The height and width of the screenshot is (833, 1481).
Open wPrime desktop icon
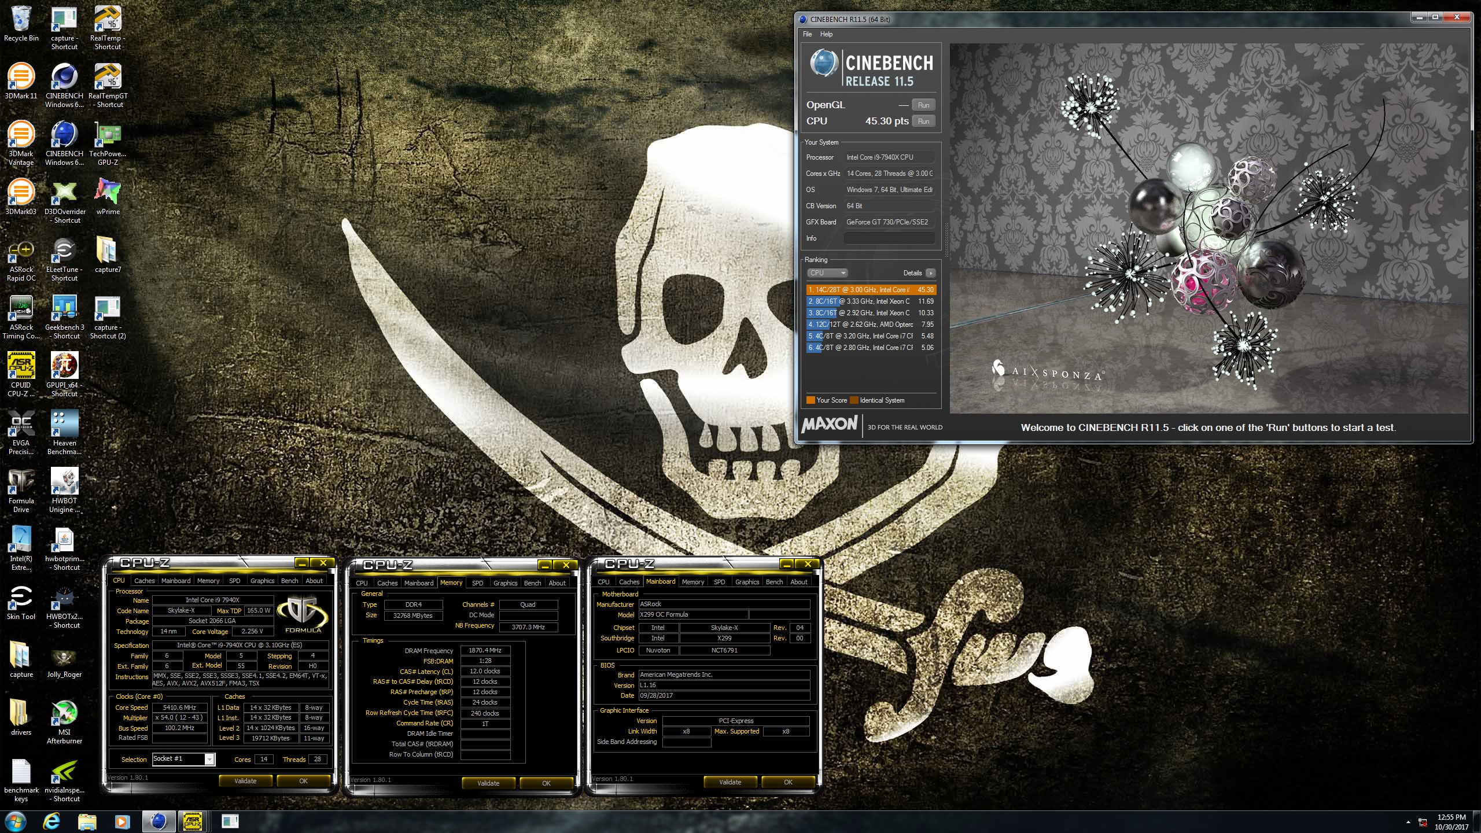click(108, 197)
